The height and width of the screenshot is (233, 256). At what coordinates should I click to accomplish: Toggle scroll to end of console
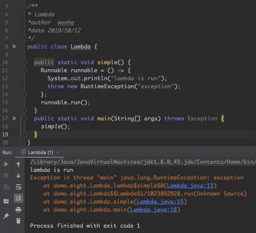(18, 198)
